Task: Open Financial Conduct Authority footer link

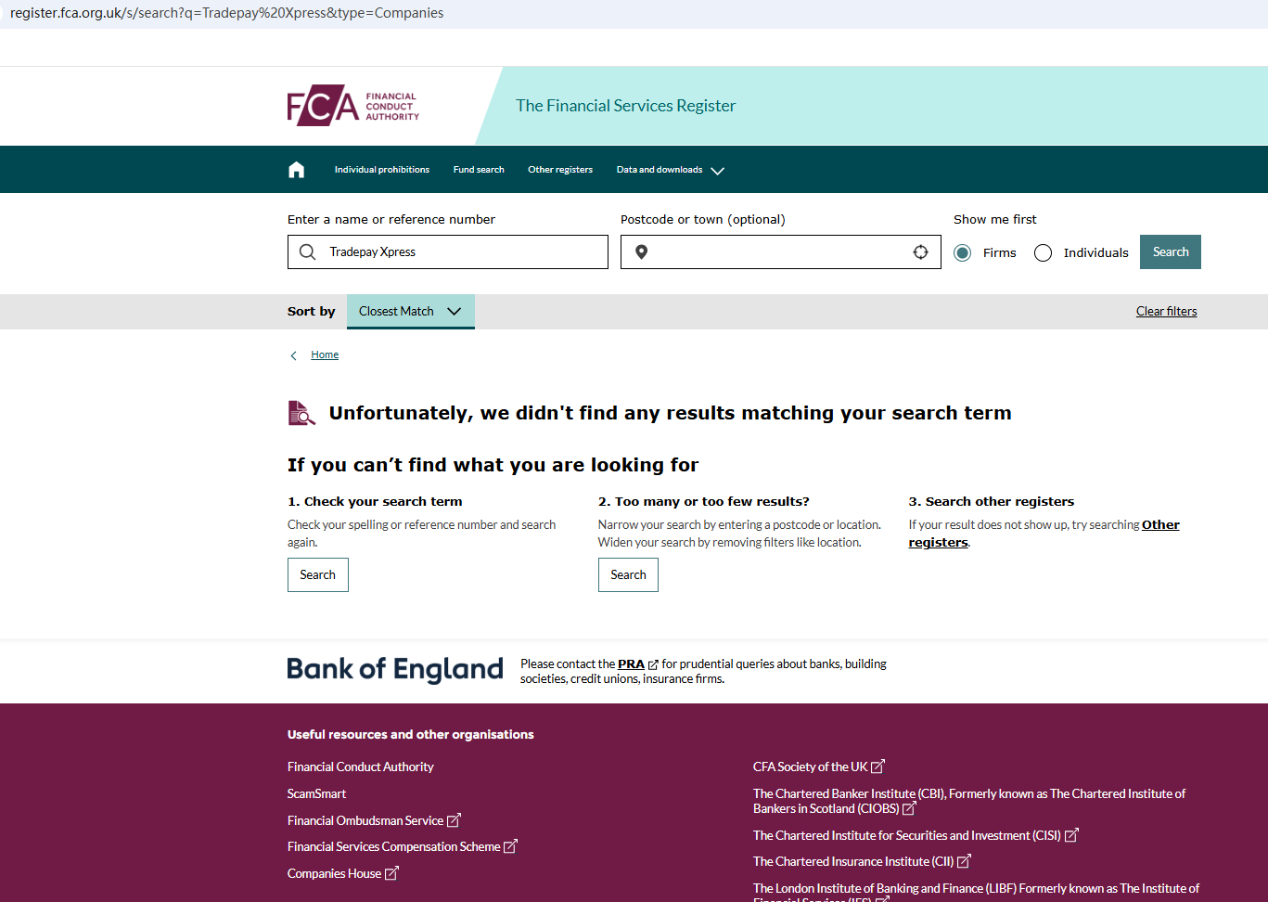Action: point(361,767)
